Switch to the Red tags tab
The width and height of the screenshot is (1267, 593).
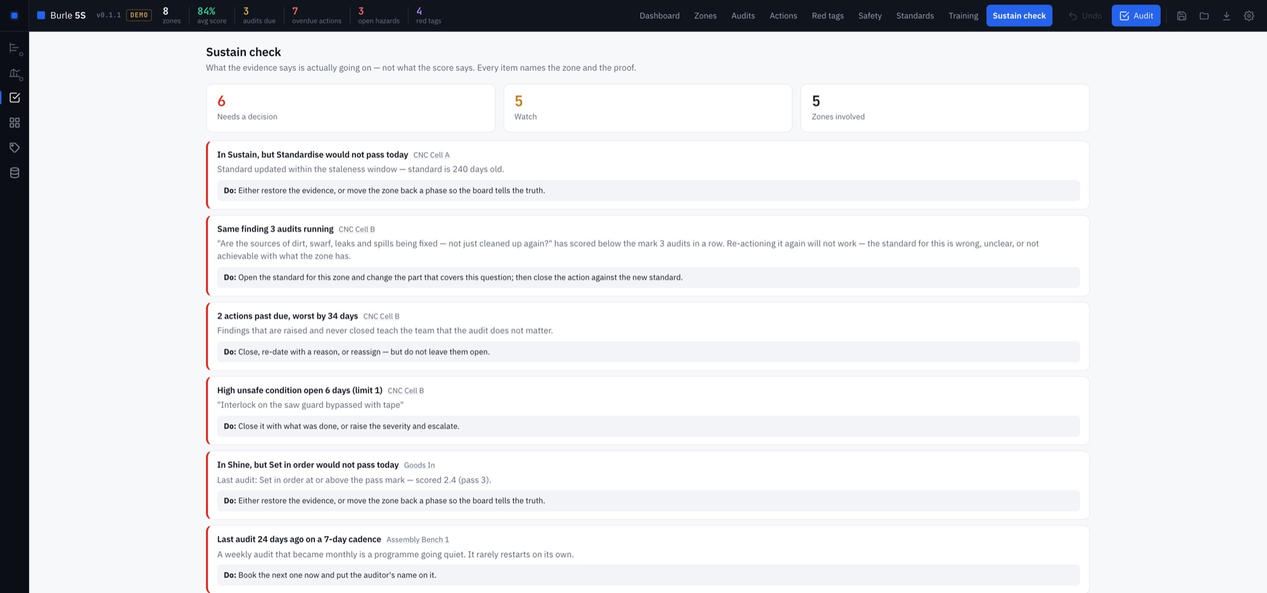click(828, 16)
